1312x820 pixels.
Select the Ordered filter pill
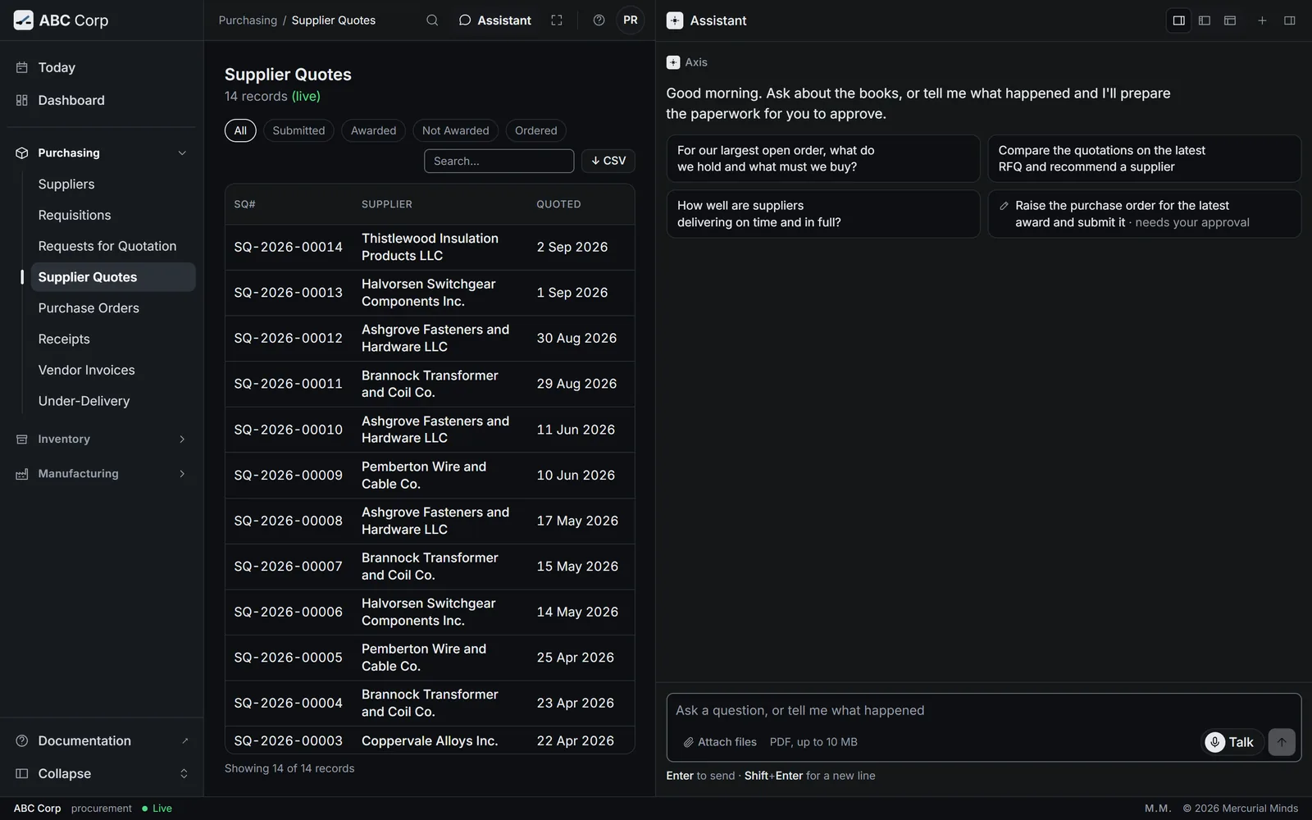(535, 130)
